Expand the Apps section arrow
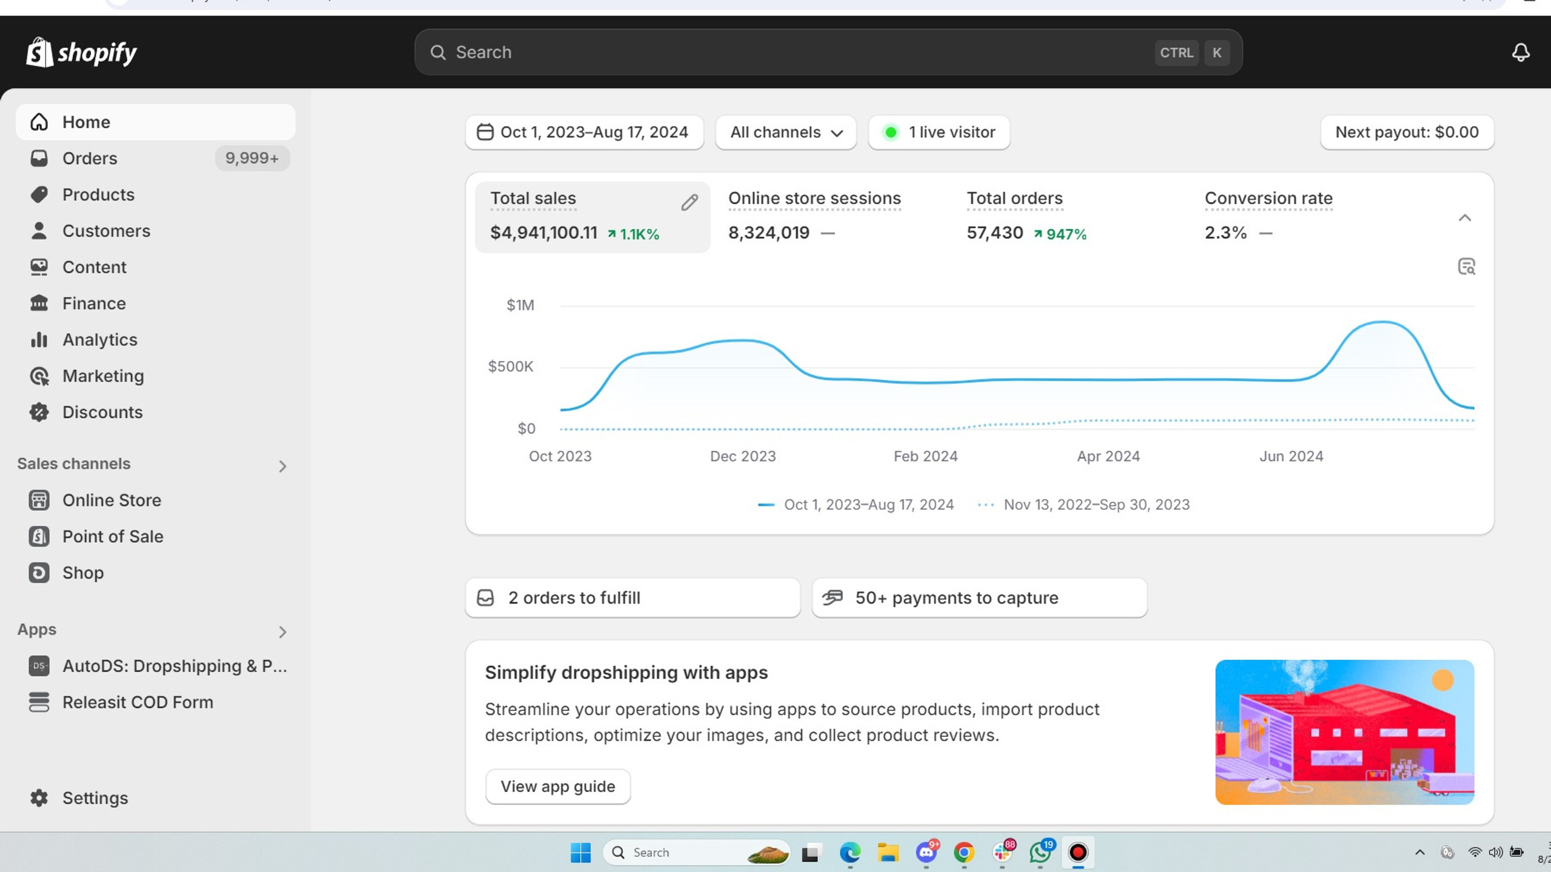Screen dimensions: 1551x872 click(282, 632)
